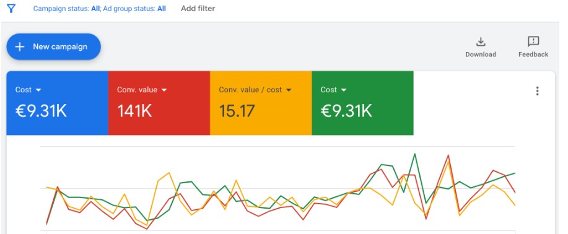This screenshot has width=568, height=234.
Task: Expand the Conv. value / cost dropdown arrow
Action: point(289,90)
